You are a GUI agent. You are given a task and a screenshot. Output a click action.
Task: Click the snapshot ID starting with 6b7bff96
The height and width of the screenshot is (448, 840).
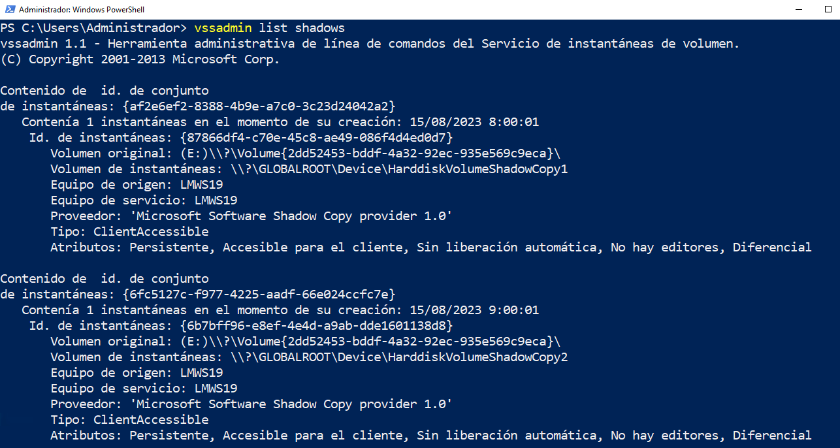point(316,326)
